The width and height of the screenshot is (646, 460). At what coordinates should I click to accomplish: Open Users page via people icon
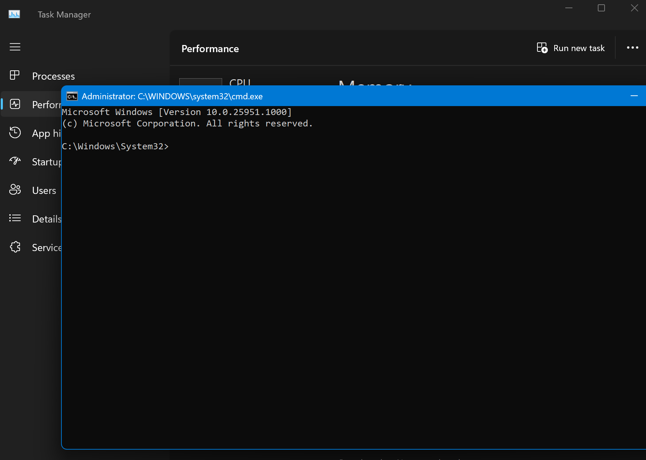coord(15,190)
